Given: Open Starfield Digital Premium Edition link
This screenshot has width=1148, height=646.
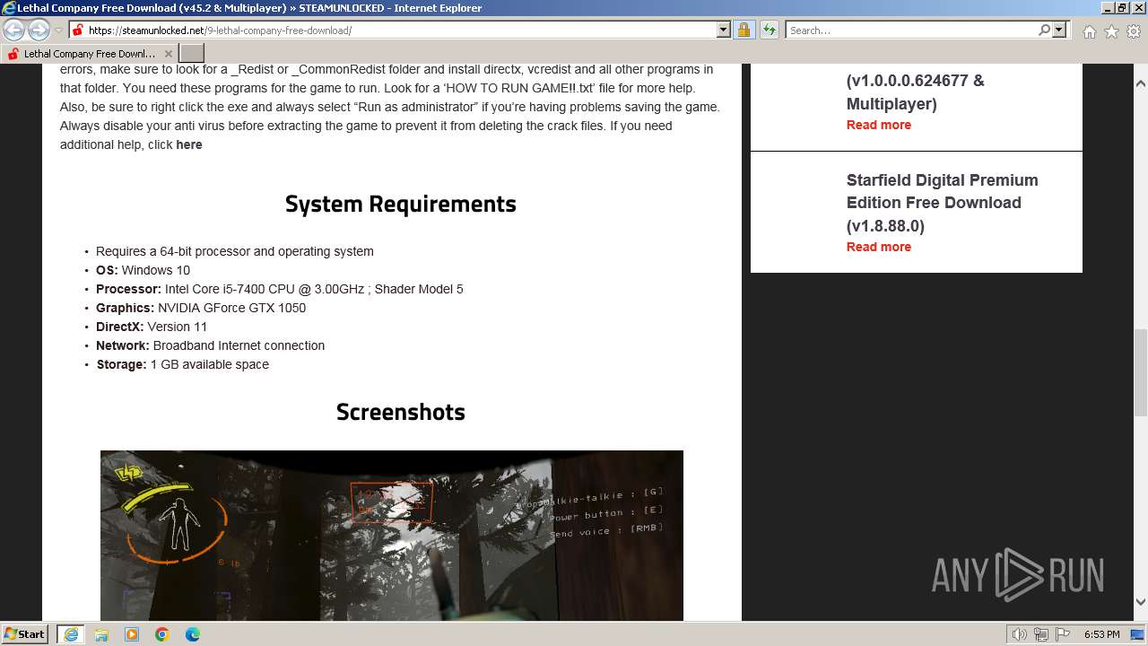Looking at the screenshot, I should 942,203.
